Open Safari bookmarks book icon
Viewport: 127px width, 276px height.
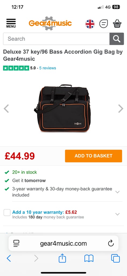click(x=89, y=258)
